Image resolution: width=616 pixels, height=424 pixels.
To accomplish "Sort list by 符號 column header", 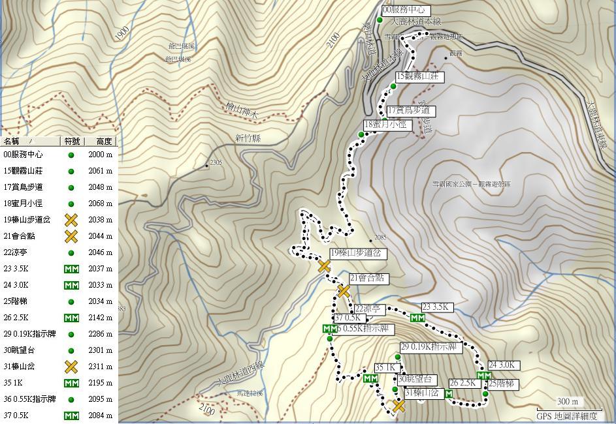I will (x=71, y=141).
